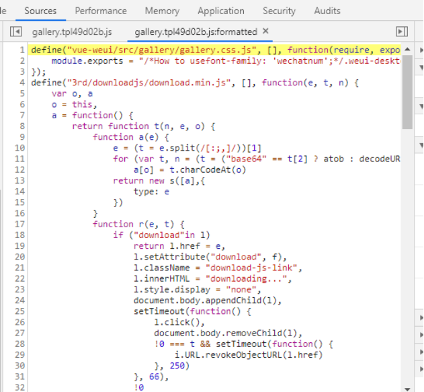Click "!0 === t && setTimeout(function() {"

point(244,344)
